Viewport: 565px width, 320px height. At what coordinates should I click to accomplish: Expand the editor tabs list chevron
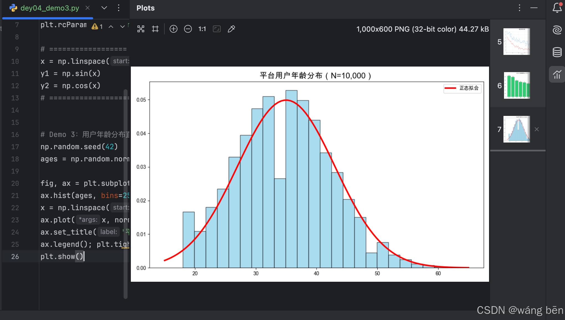(x=104, y=8)
